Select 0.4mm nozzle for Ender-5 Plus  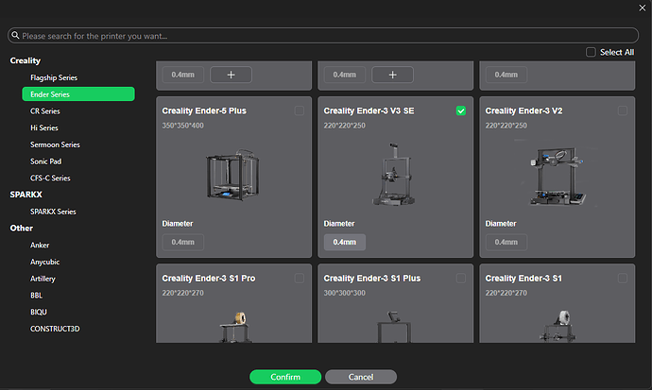click(183, 242)
